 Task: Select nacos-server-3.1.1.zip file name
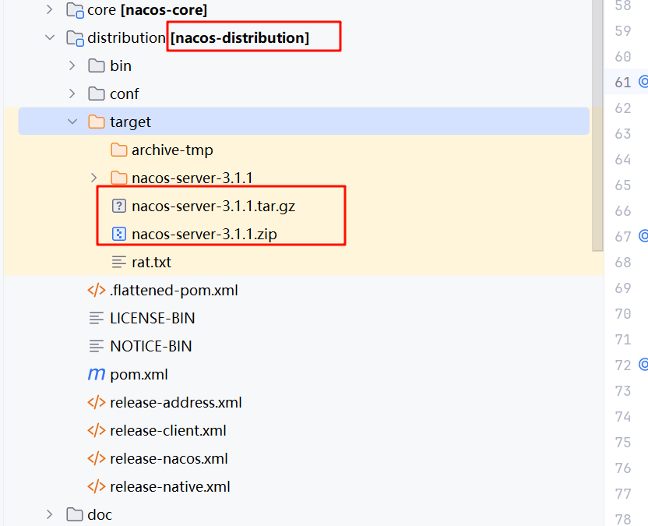[x=204, y=234]
